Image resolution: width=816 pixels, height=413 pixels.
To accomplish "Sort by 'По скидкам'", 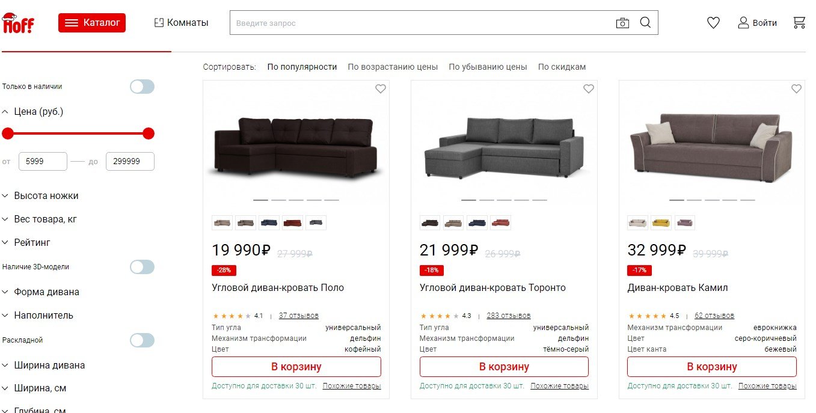I will (562, 67).
